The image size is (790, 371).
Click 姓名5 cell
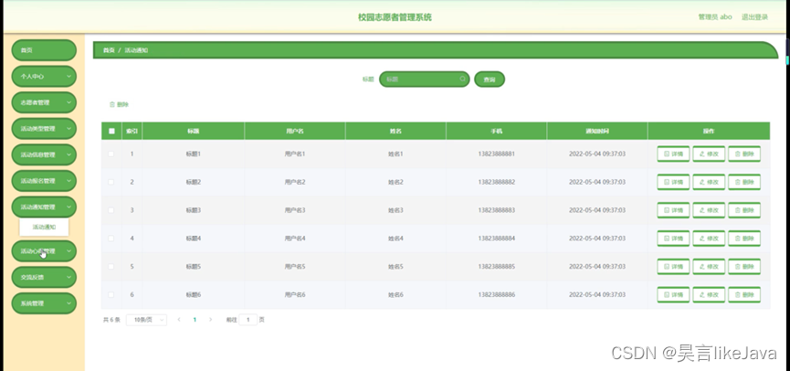click(x=395, y=267)
